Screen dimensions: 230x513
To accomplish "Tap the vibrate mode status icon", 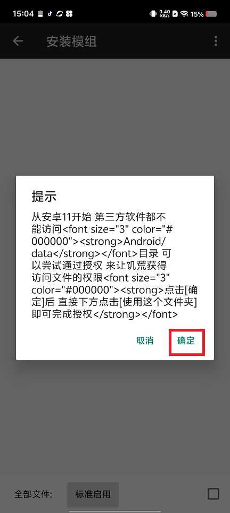I will [153, 14].
